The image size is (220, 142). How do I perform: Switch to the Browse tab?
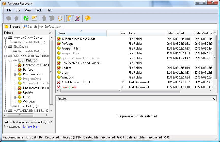[x=12, y=26]
